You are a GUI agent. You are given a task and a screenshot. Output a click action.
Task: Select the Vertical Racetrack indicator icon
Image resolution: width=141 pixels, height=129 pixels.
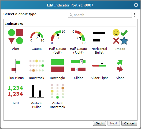(x=57, y=91)
